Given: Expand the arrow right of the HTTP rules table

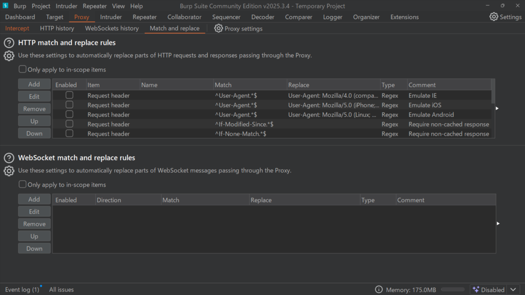Looking at the screenshot, I should tap(497, 108).
